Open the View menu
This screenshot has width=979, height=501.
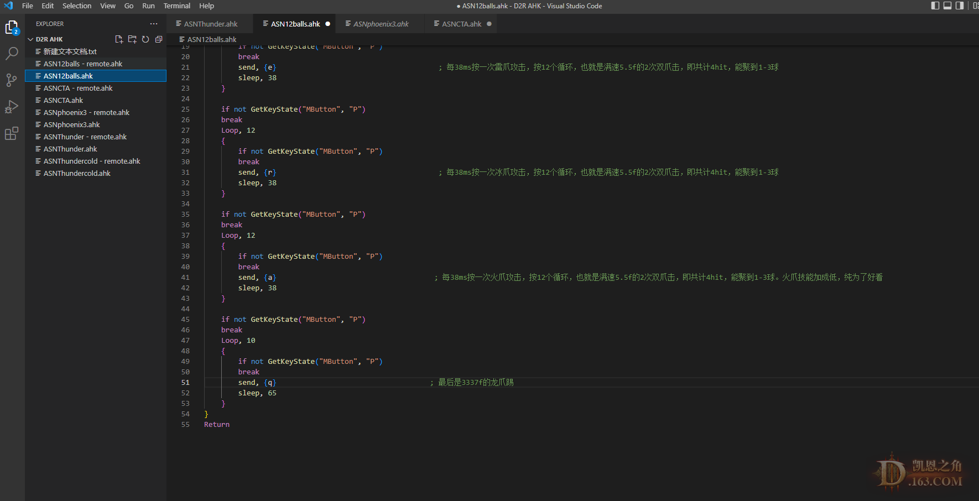108,6
